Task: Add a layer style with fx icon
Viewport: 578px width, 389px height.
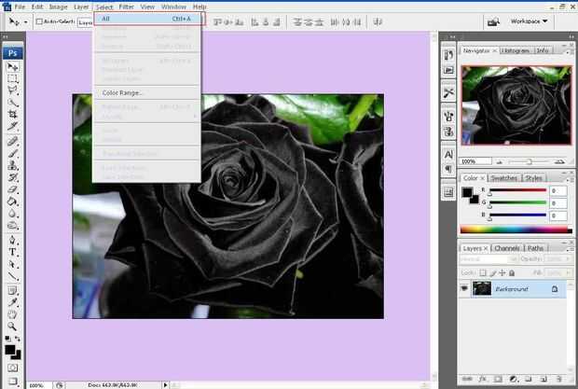Action: [x=482, y=379]
